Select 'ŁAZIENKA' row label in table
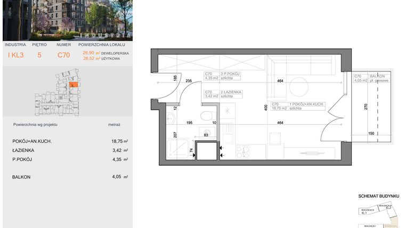The image size is (405, 228). (x=23, y=150)
